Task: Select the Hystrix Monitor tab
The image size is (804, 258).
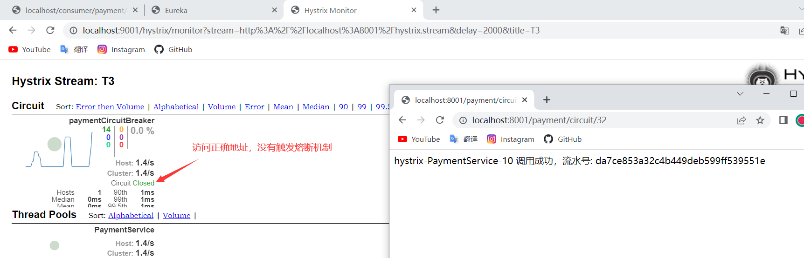Action: (353, 10)
